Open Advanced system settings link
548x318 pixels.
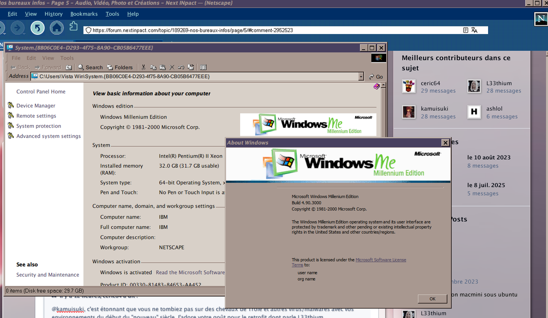(48, 136)
